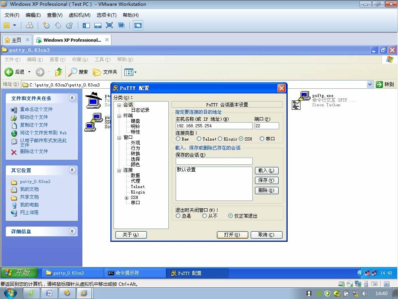Switch to 命令提示符 in the XP taskbar
This screenshot has width=398, height=299.
tap(135, 273)
